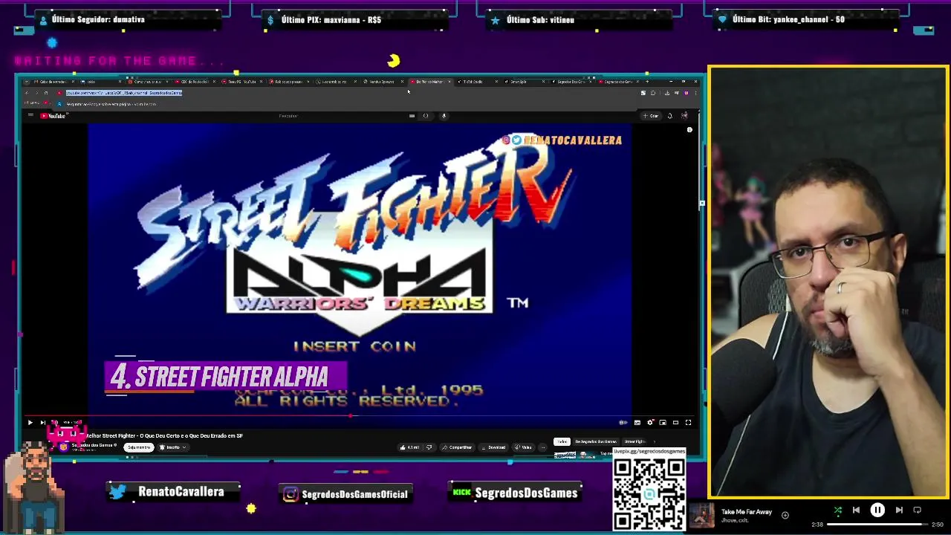Click the Último Bit: yankee_channel label
951x535 pixels.
click(x=788, y=19)
